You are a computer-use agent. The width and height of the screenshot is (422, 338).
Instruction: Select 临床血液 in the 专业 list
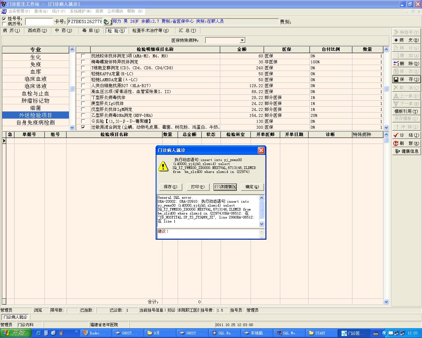point(36,79)
